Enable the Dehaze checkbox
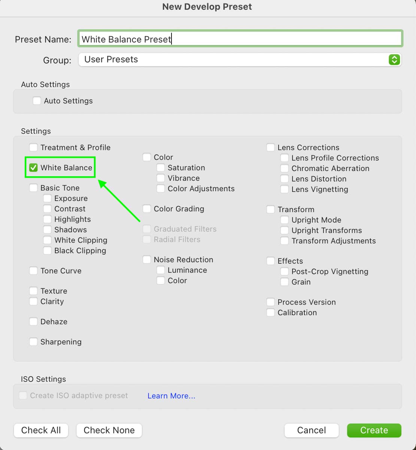This screenshot has width=416, height=450. 33,321
